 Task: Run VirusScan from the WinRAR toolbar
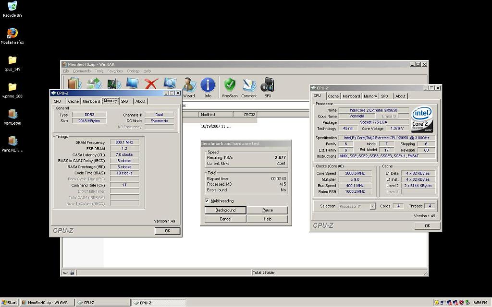pos(230,87)
